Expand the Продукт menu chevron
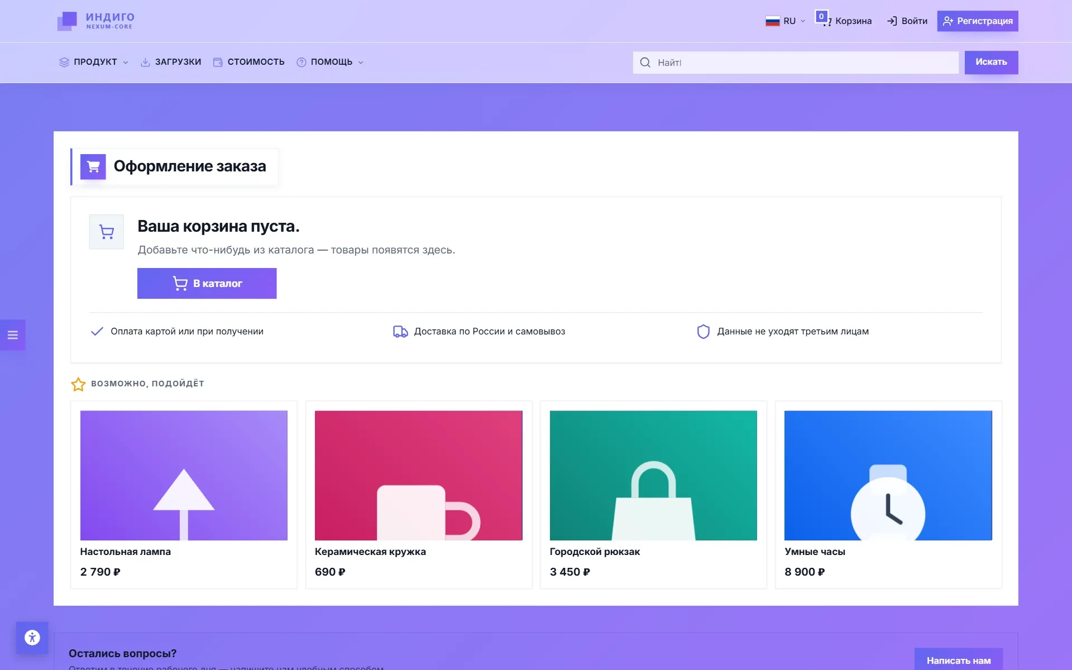 point(126,63)
